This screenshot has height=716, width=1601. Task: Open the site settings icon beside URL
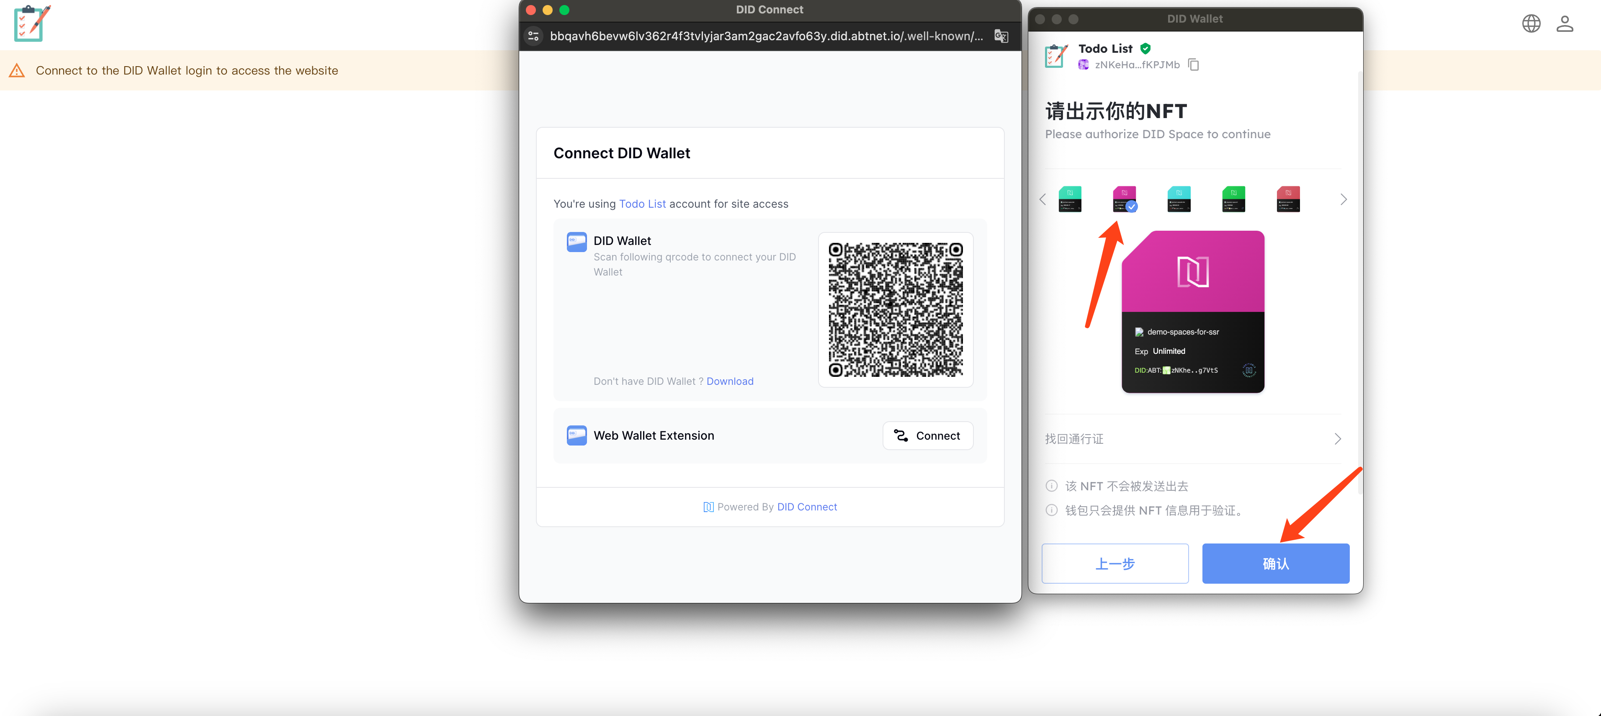click(x=533, y=36)
